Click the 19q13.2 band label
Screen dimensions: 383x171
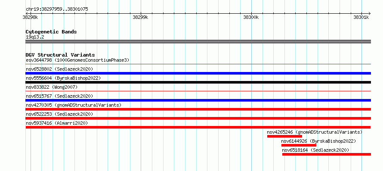coord(35,37)
